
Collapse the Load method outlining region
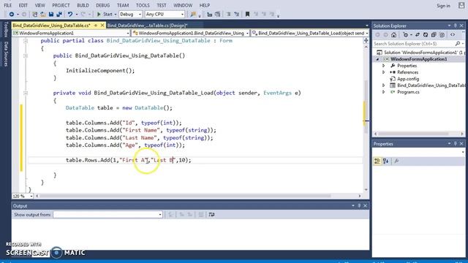(26, 93)
